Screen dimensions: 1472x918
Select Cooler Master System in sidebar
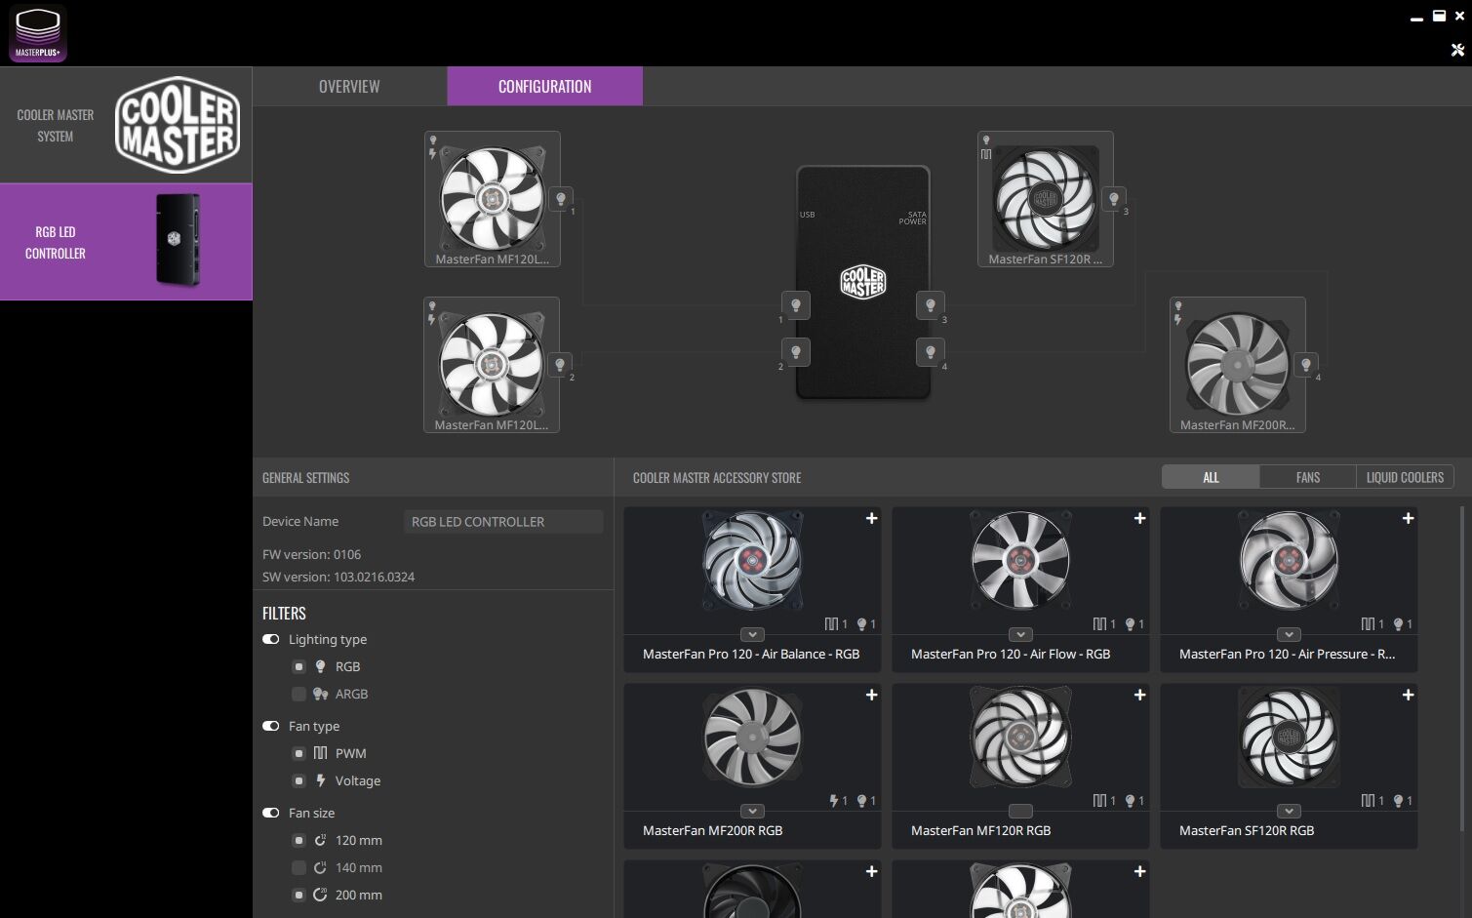pyautogui.click(x=126, y=125)
